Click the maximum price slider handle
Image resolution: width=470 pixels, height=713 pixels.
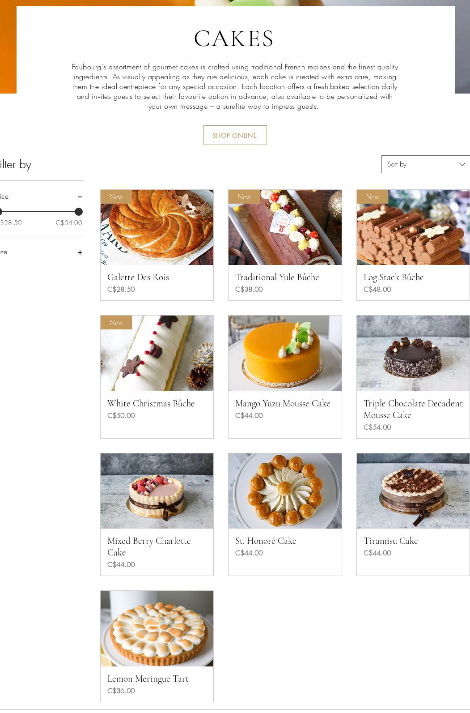click(79, 212)
